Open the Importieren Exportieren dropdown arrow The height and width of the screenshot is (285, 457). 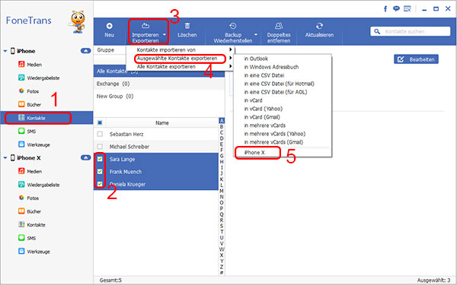165,35
